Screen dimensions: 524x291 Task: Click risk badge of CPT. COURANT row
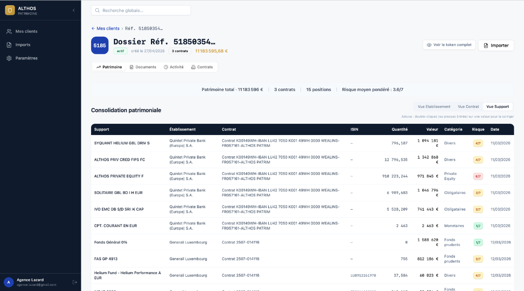[478, 226]
